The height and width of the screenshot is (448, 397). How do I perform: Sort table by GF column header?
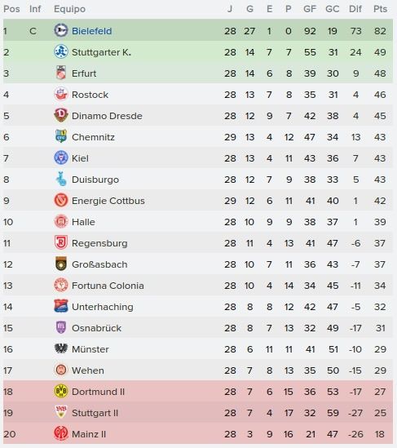310,9
